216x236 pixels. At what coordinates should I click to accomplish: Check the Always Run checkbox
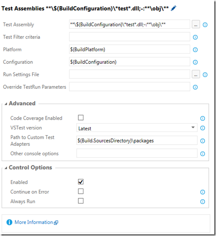coord(80,201)
